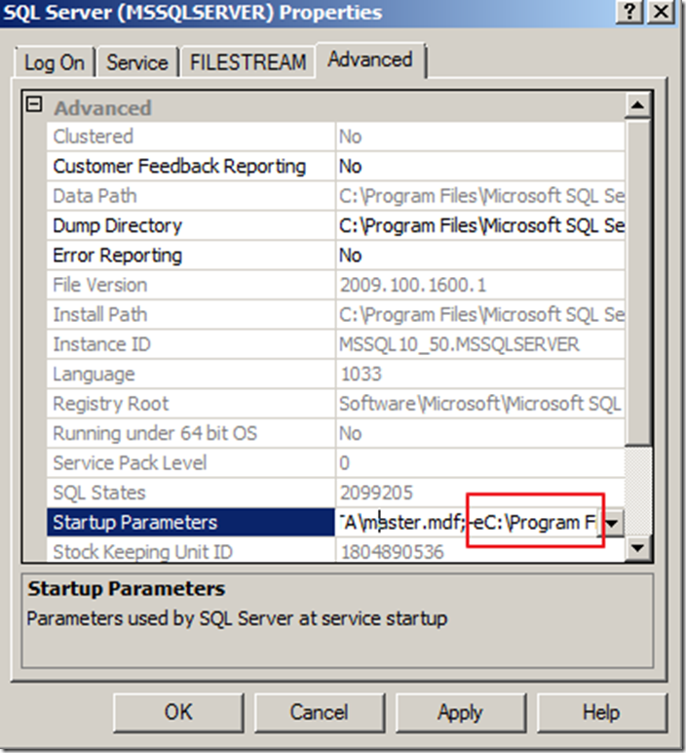Open the Service tab
The width and height of the screenshot is (686, 753).
tap(137, 62)
